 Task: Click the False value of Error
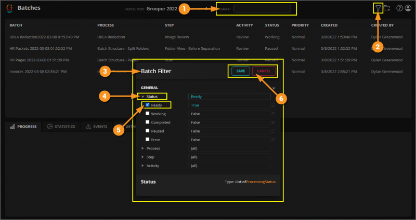click(x=229, y=140)
